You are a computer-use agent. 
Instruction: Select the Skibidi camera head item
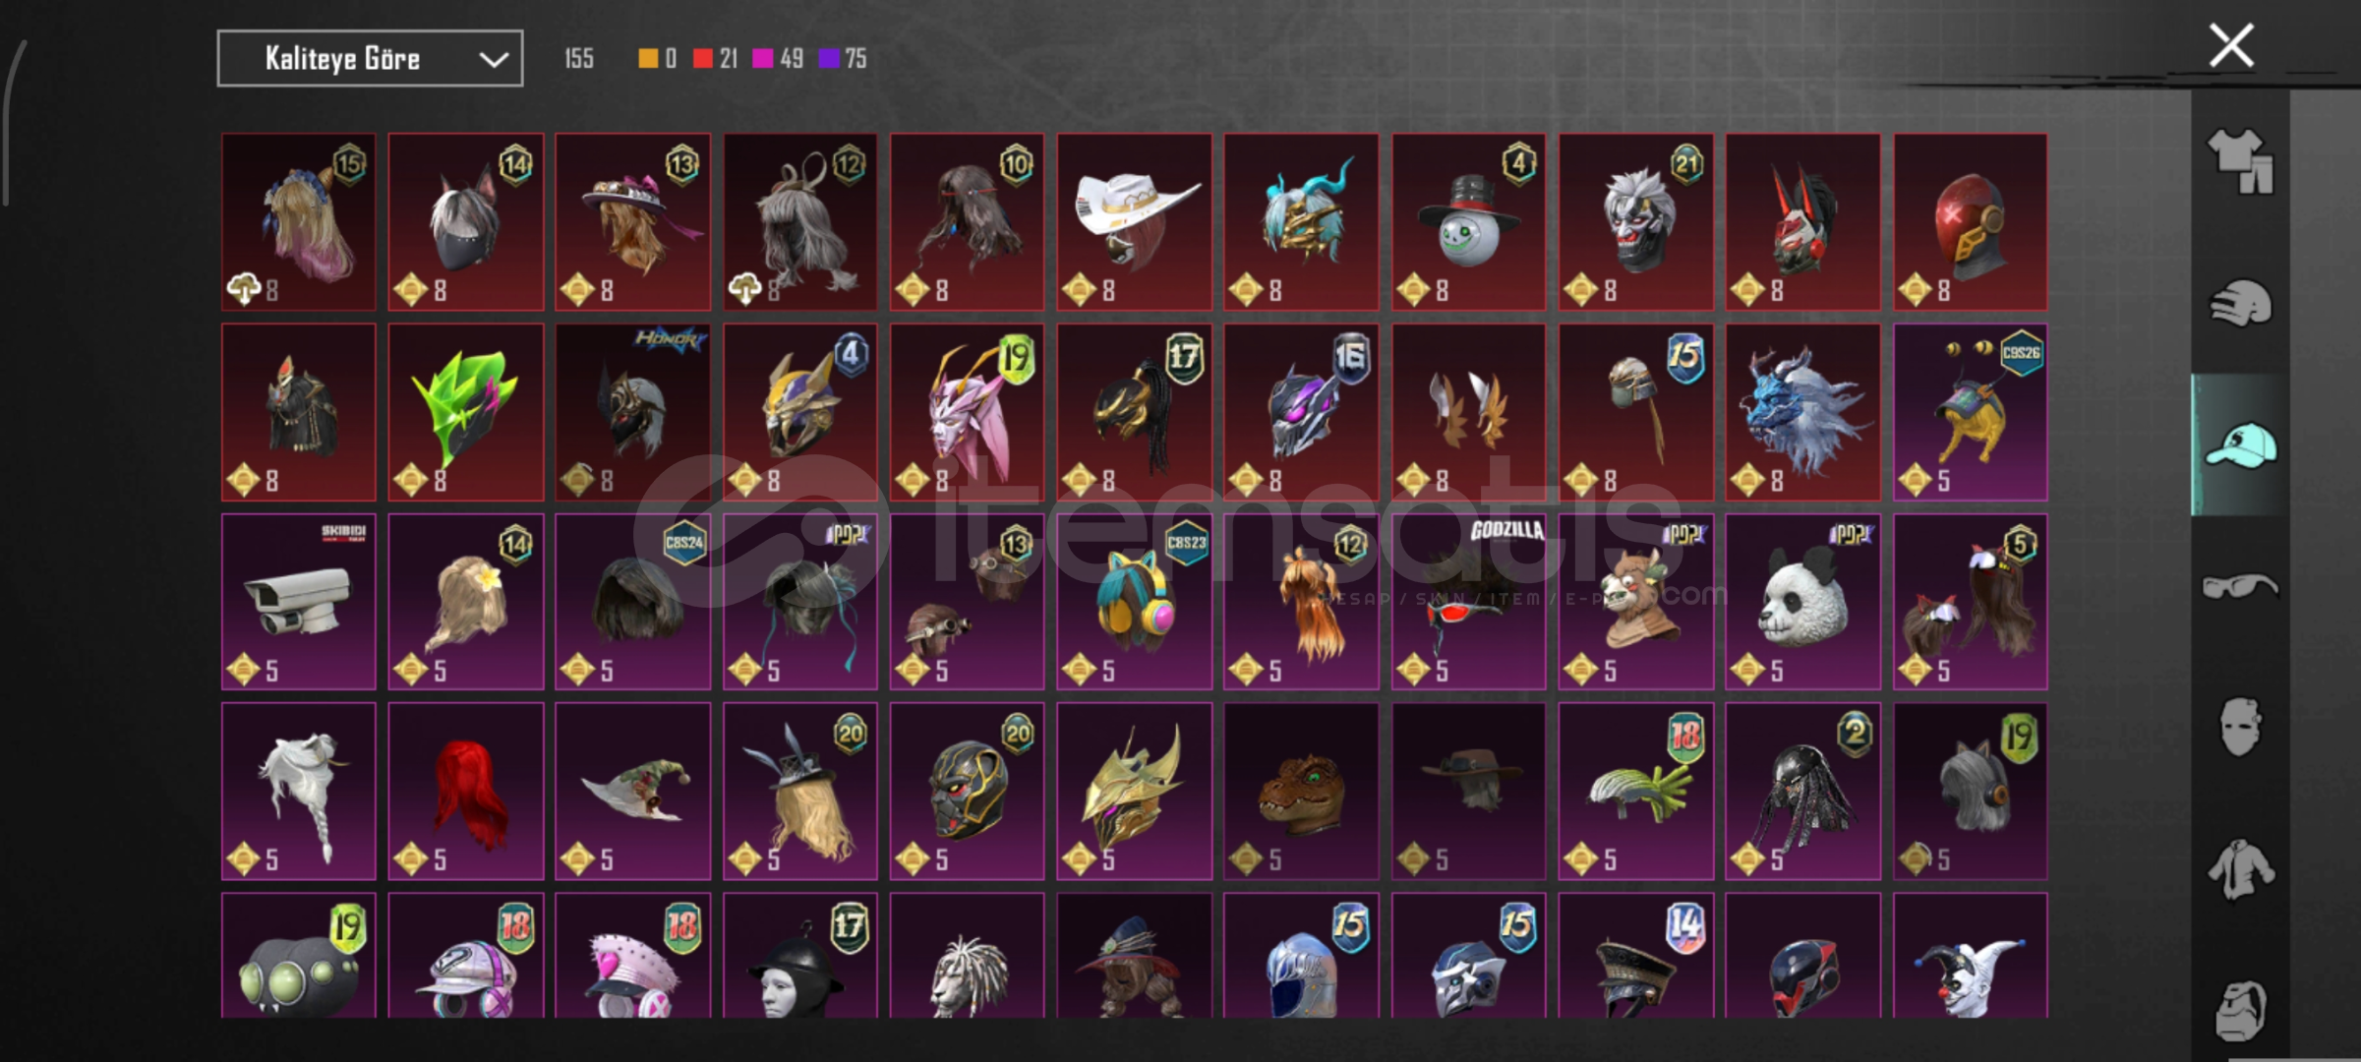pyautogui.click(x=299, y=602)
